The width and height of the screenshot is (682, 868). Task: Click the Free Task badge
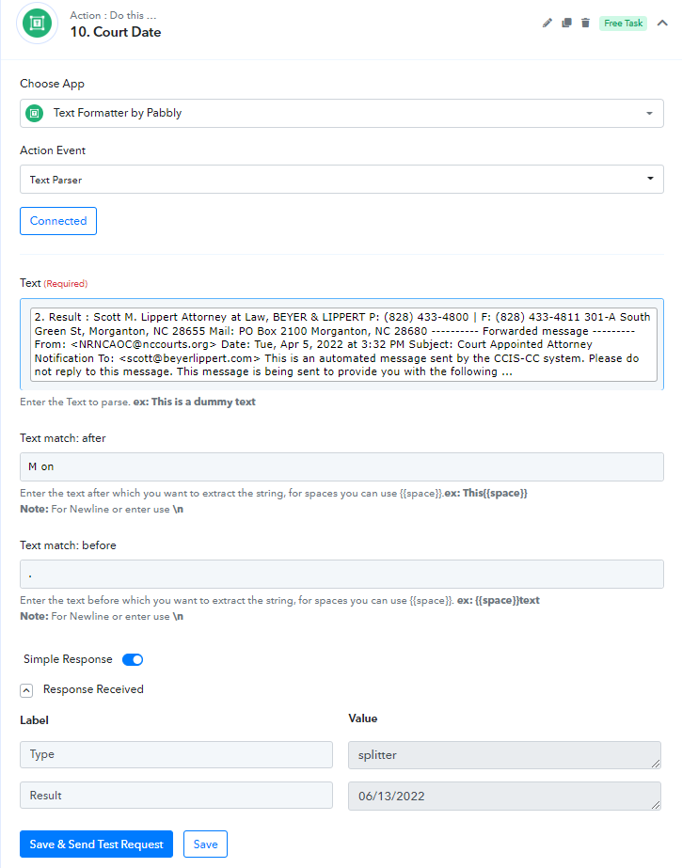pyautogui.click(x=623, y=24)
